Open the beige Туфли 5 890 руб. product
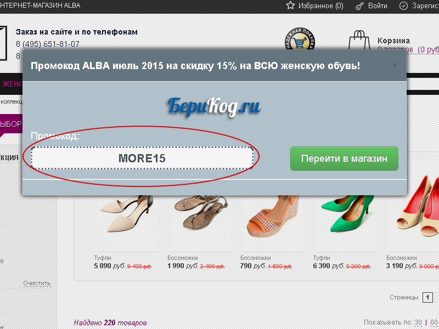The width and height of the screenshot is (439, 329). click(122, 262)
